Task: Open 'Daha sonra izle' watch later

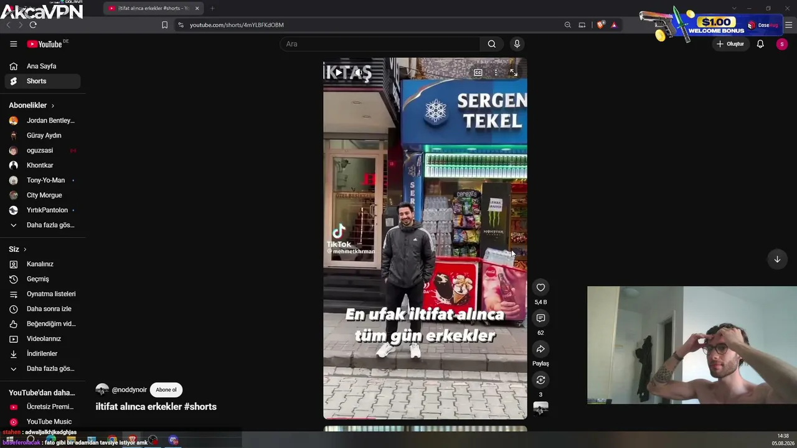Action: click(42, 309)
